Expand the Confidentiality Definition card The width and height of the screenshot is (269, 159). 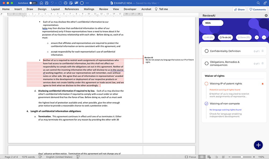[x=234, y=51]
